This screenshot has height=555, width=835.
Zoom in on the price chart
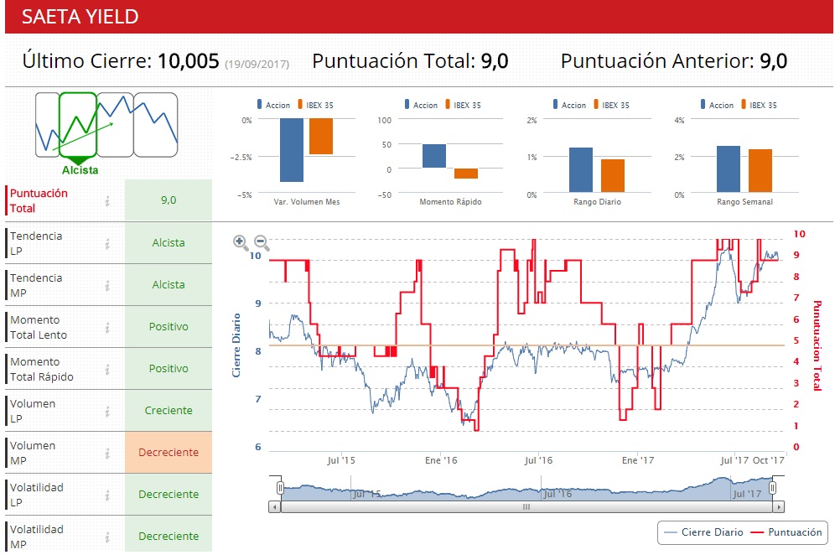[x=241, y=242]
